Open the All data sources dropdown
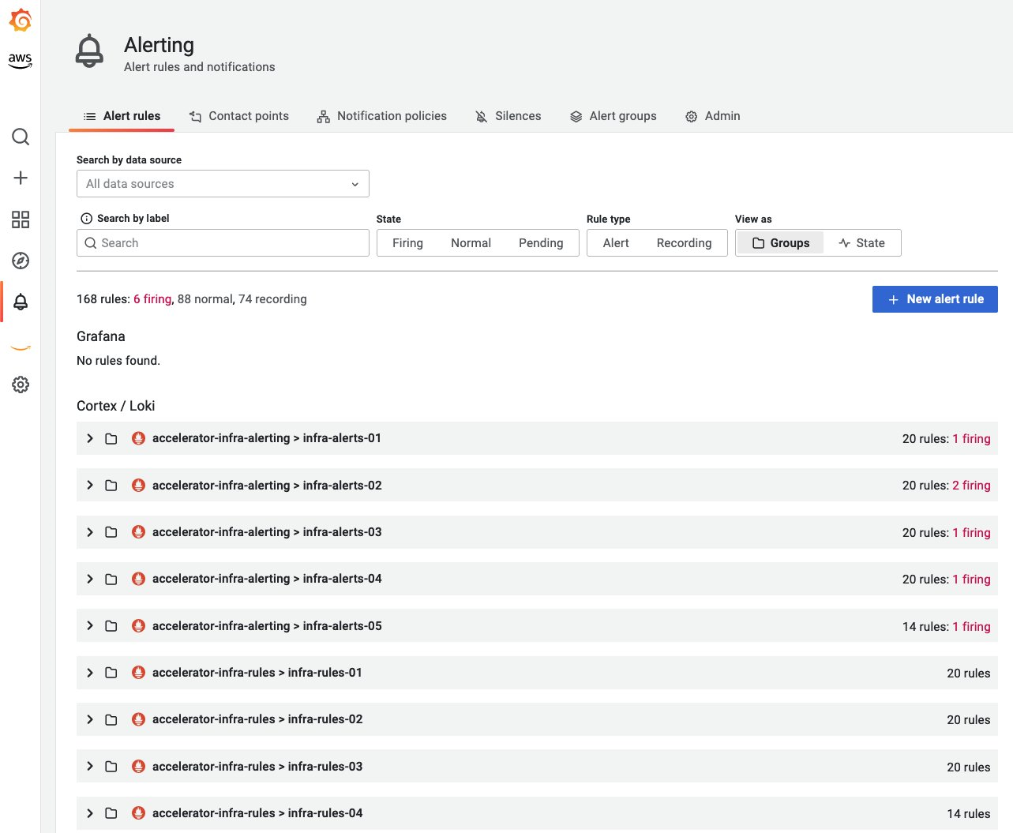 pos(222,183)
